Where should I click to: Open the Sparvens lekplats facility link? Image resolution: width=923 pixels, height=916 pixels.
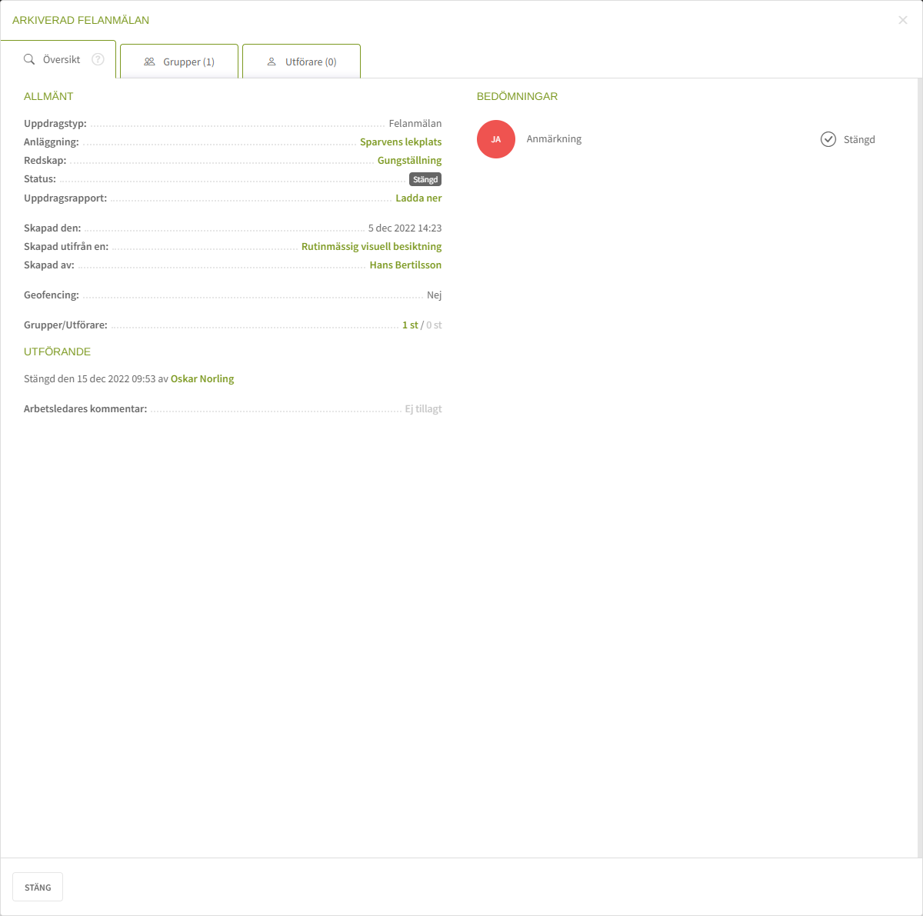pyautogui.click(x=401, y=142)
